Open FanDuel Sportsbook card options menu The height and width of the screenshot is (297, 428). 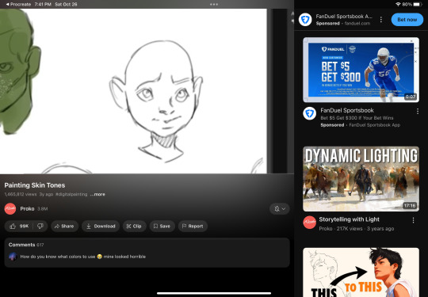pos(418,111)
